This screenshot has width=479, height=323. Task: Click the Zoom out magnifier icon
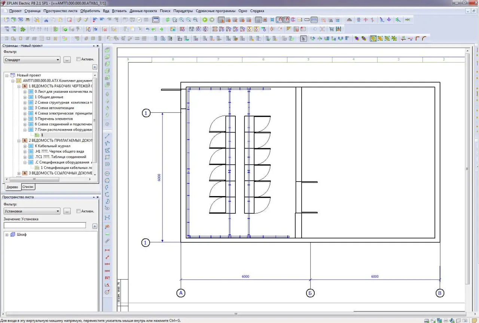188,20
